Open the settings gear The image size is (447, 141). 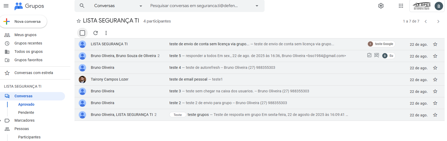[x=381, y=6]
